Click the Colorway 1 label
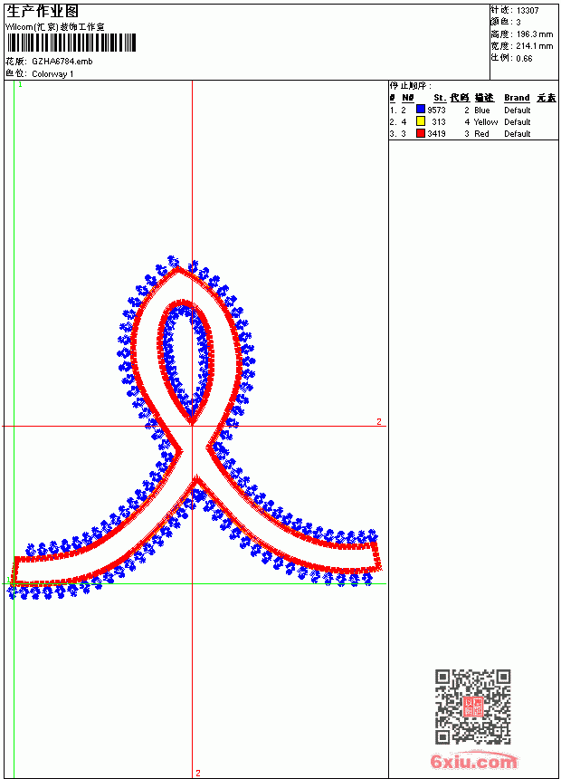 point(52,74)
